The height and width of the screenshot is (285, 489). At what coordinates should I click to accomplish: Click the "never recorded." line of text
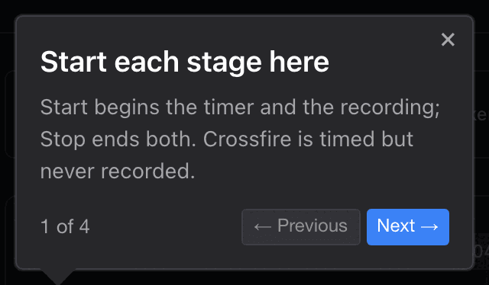(118, 171)
